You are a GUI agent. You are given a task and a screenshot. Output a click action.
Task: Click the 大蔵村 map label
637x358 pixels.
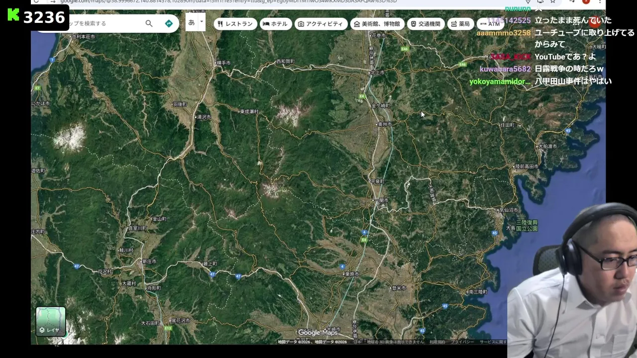[x=128, y=283]
